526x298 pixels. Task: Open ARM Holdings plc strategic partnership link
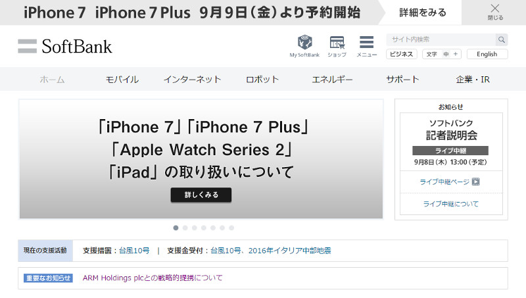tap(153, 278)
